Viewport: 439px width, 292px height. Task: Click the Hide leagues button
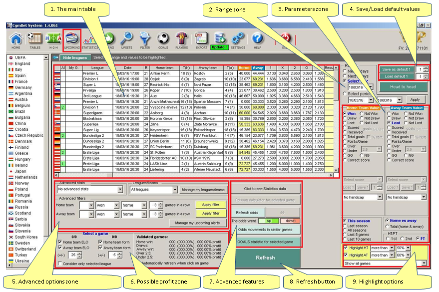click(x=75, y=57)
